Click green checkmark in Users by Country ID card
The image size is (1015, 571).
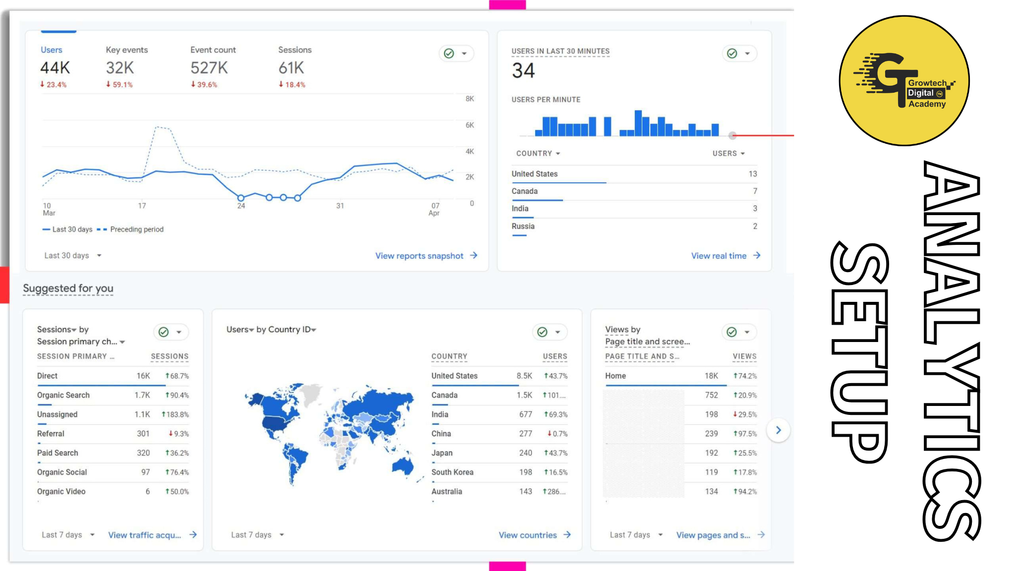542,332
